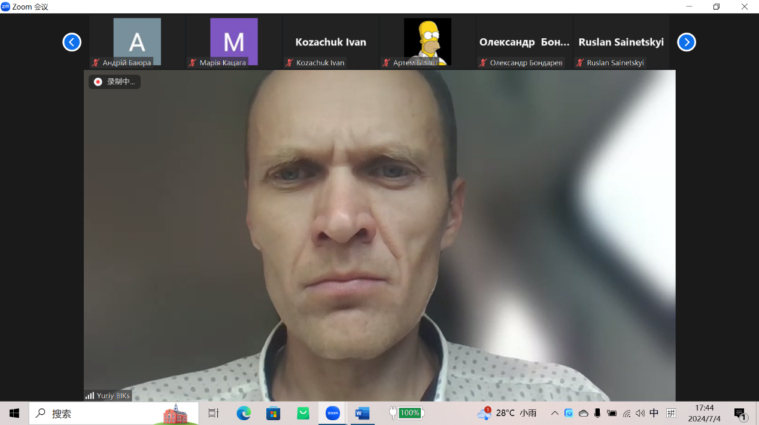The height and width of the screenshot is (425, 759).
Task: Switch to Word in the taskbar
Action: click(362, 413)
